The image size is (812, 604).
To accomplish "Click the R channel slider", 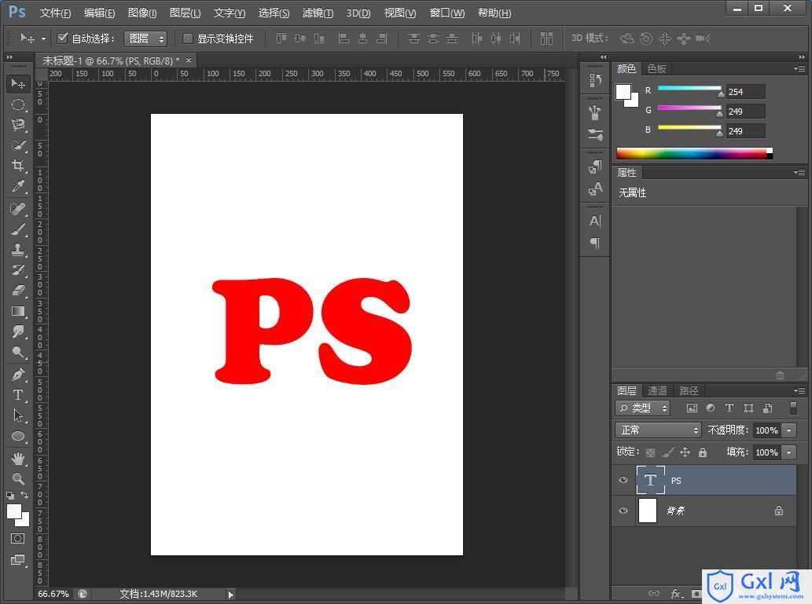I will point(690,90).
